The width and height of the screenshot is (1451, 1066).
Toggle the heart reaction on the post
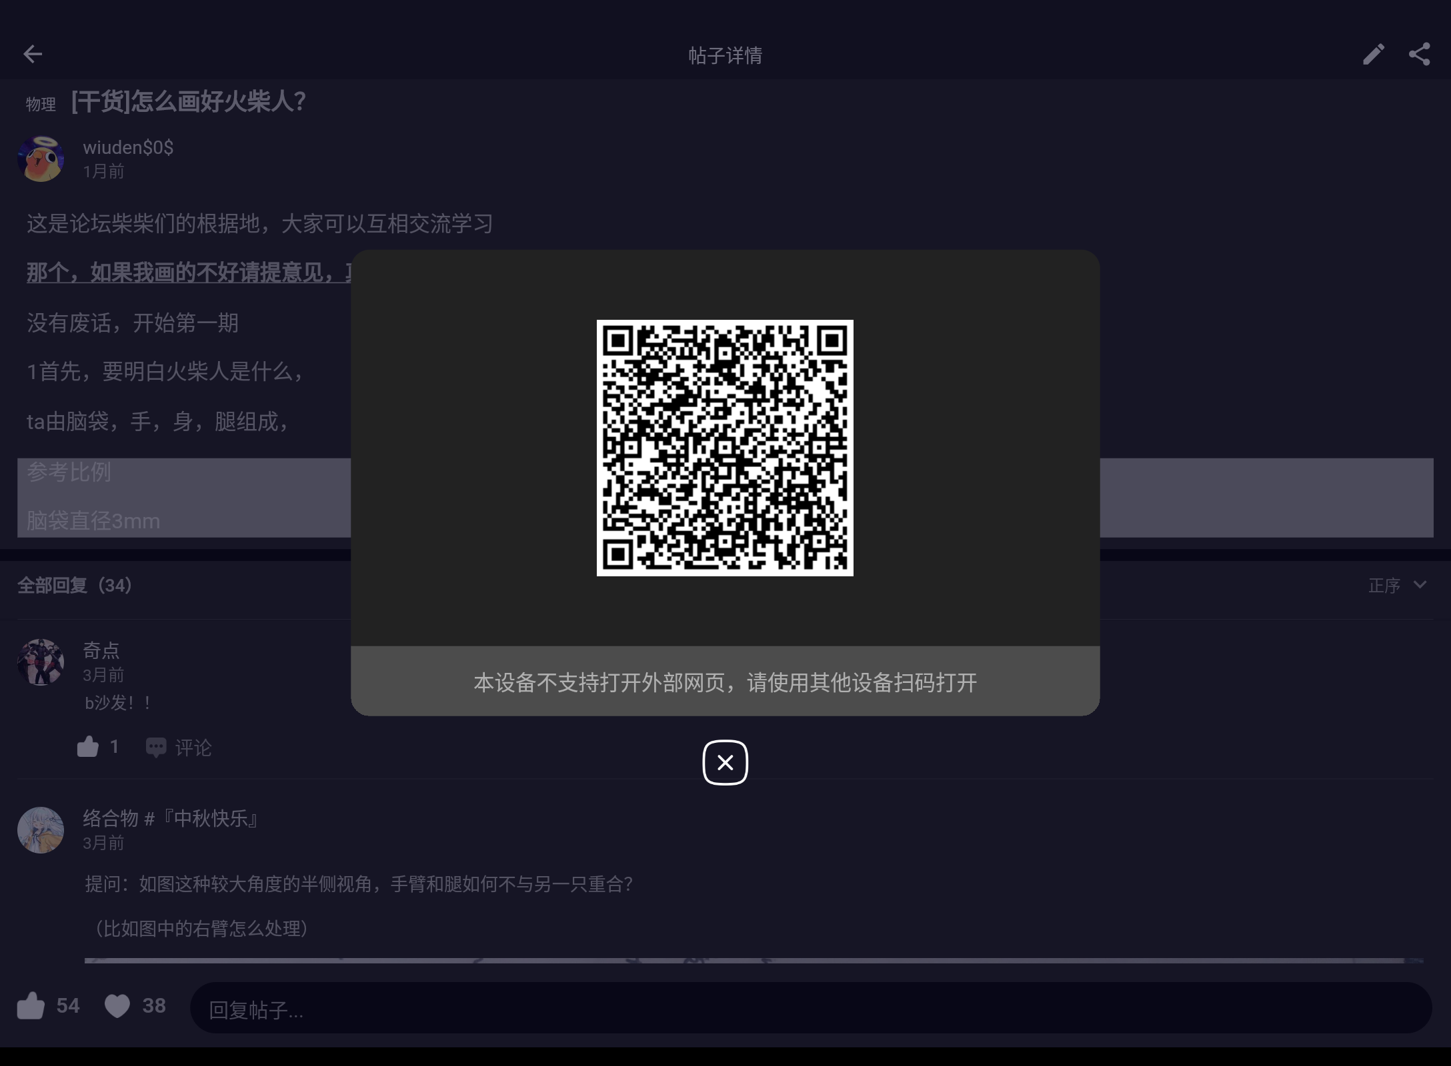[117, 1007]
